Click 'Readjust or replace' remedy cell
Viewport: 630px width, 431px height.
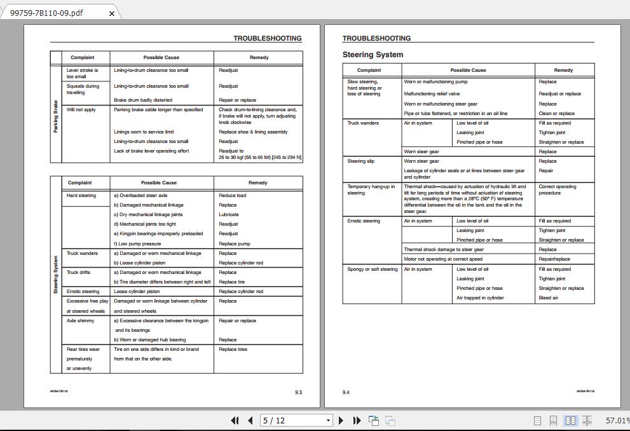point(559,93)
